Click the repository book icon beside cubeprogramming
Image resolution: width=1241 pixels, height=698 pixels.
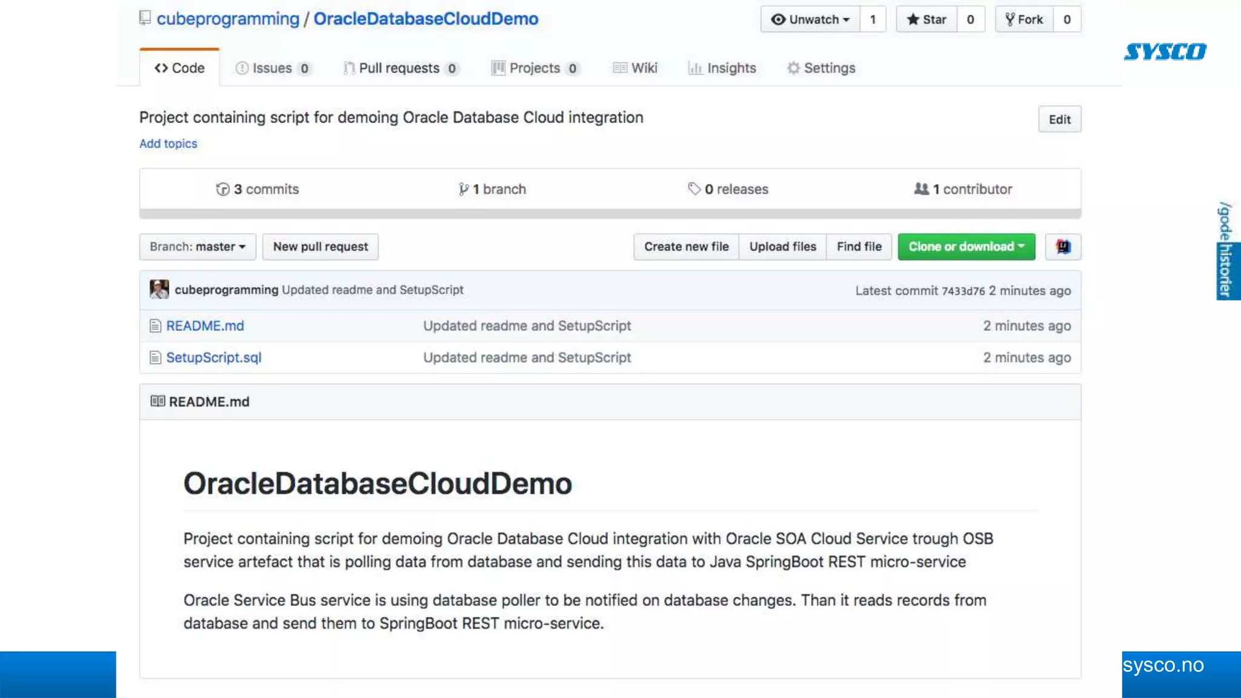[x=145, y=18]
